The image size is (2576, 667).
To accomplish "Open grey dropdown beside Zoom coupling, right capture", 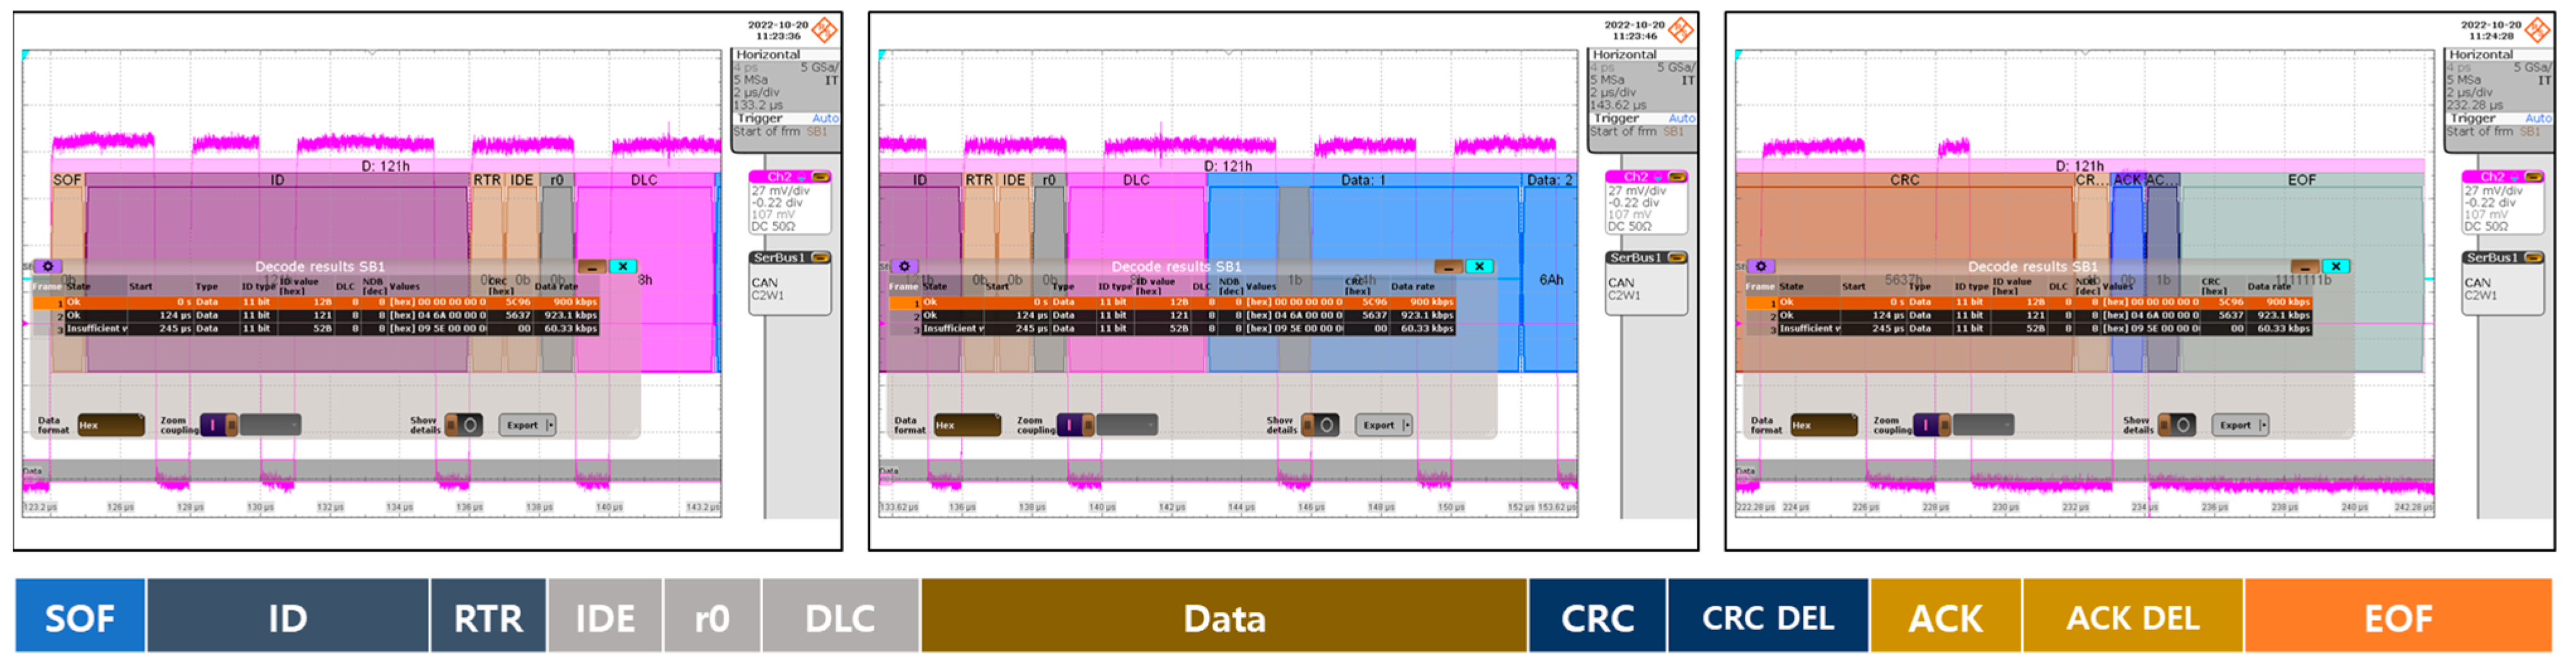I will (1984, 425).
